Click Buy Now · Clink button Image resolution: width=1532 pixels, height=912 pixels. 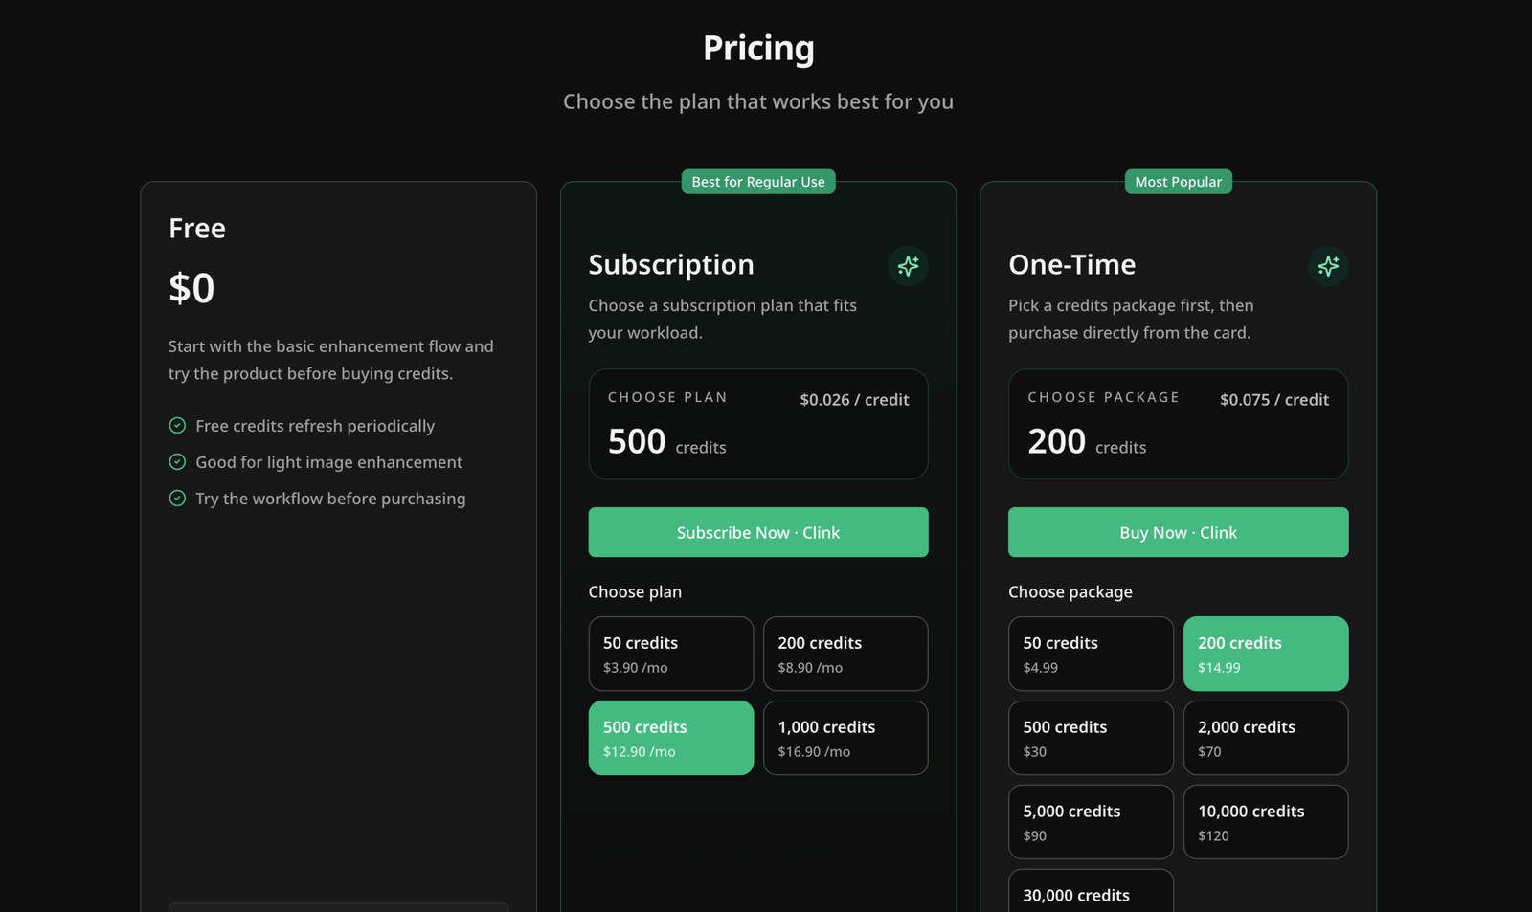(1179, 532)
